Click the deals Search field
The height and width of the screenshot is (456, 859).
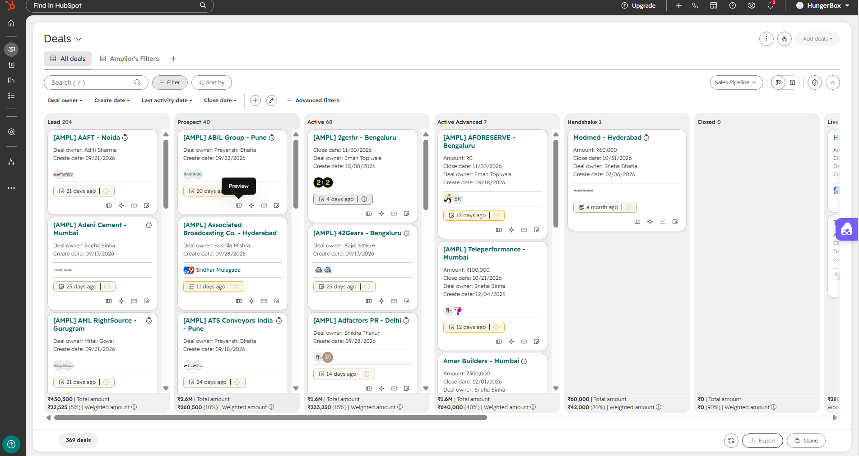(96, 82)
